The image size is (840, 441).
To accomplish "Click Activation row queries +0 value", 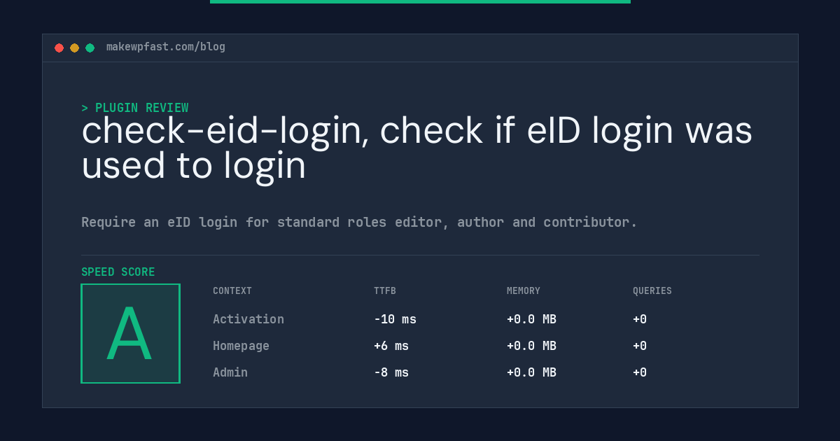I will [640, 319].
